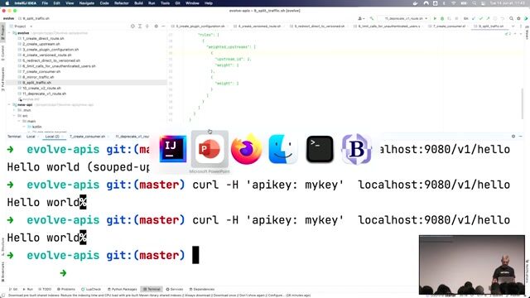Toggle Bookmarks sidebar tab
This screenshot has width=530, height=298.
click(2, 272)
